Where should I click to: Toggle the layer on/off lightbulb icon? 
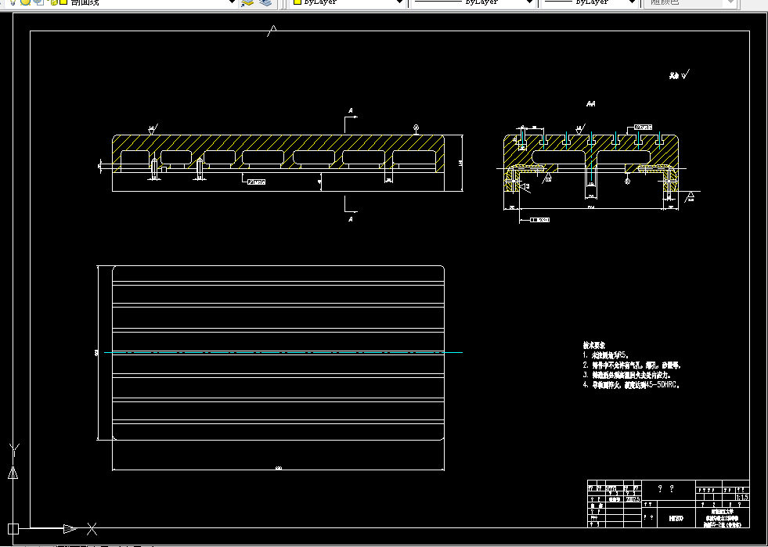(x=13, y=2)
